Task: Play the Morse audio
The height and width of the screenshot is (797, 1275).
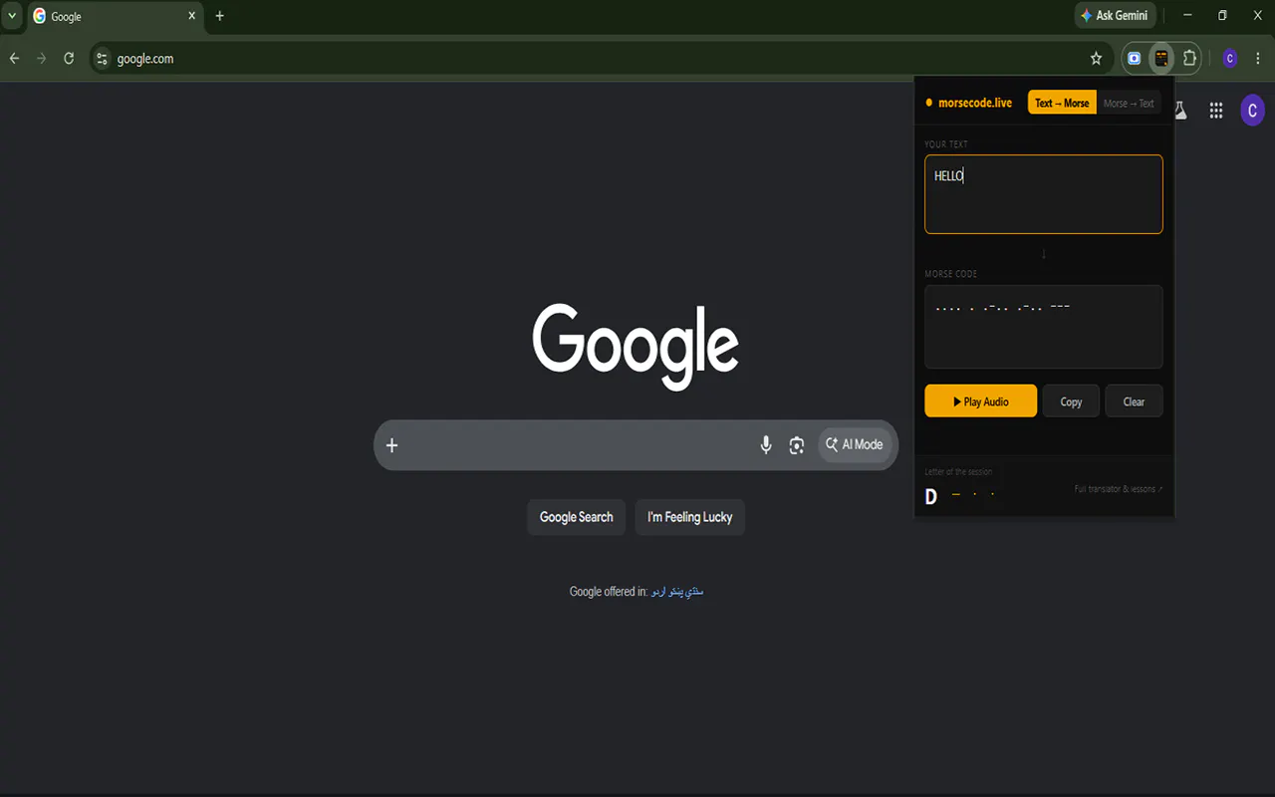Action: pyautogui.click(x=980, y=401)
